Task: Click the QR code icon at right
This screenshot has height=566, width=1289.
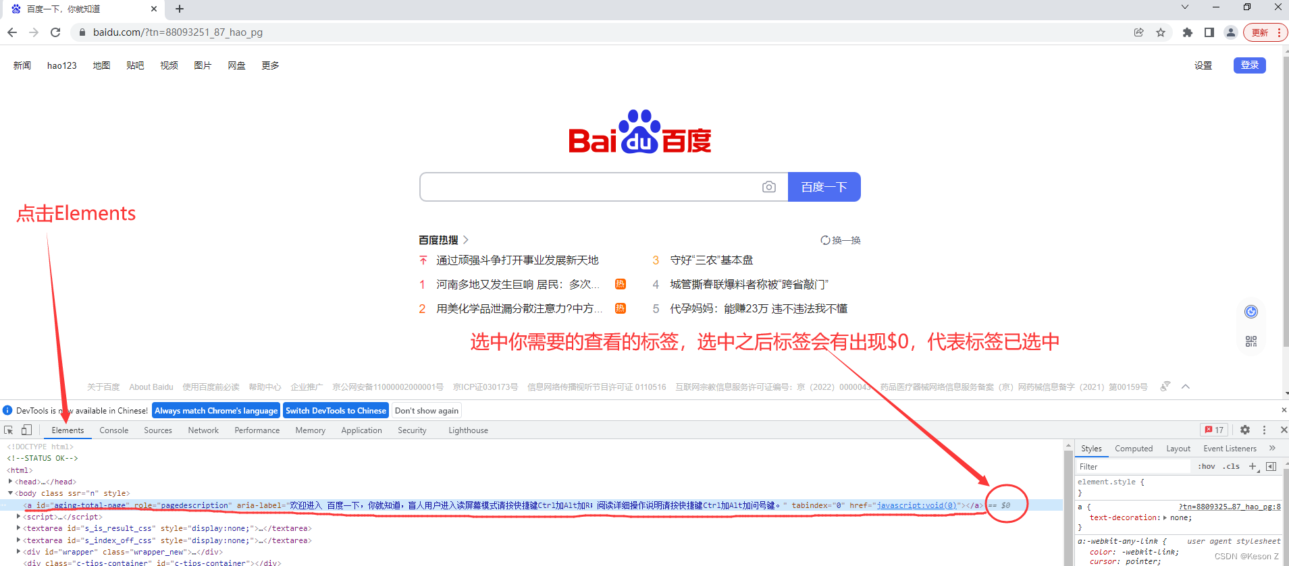Action: [1251, 341]
